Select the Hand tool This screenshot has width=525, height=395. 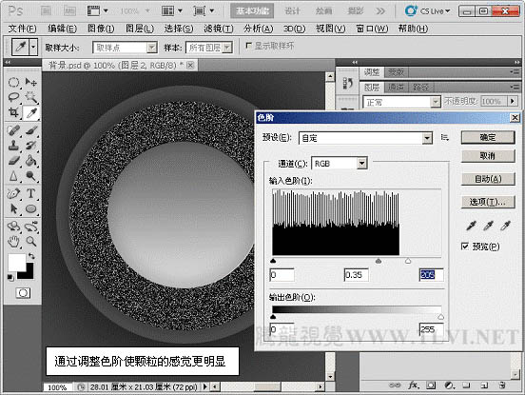click(13, 242)
